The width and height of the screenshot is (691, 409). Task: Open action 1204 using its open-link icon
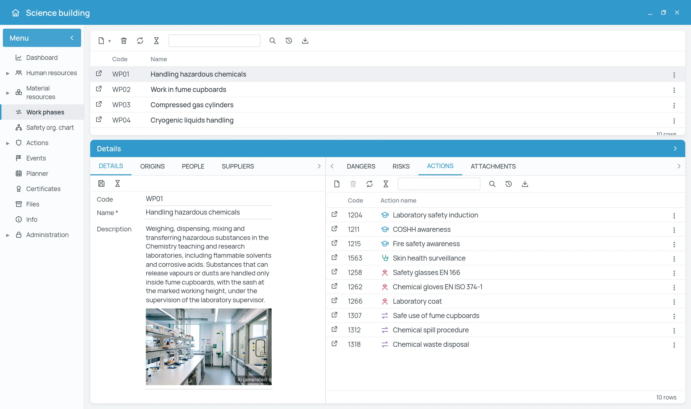334,215
